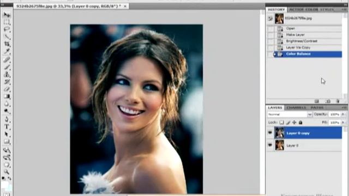Select the Zoom tool
This screenshot has width=349, height=196.
pyautogui.click(x=7, y=172)
